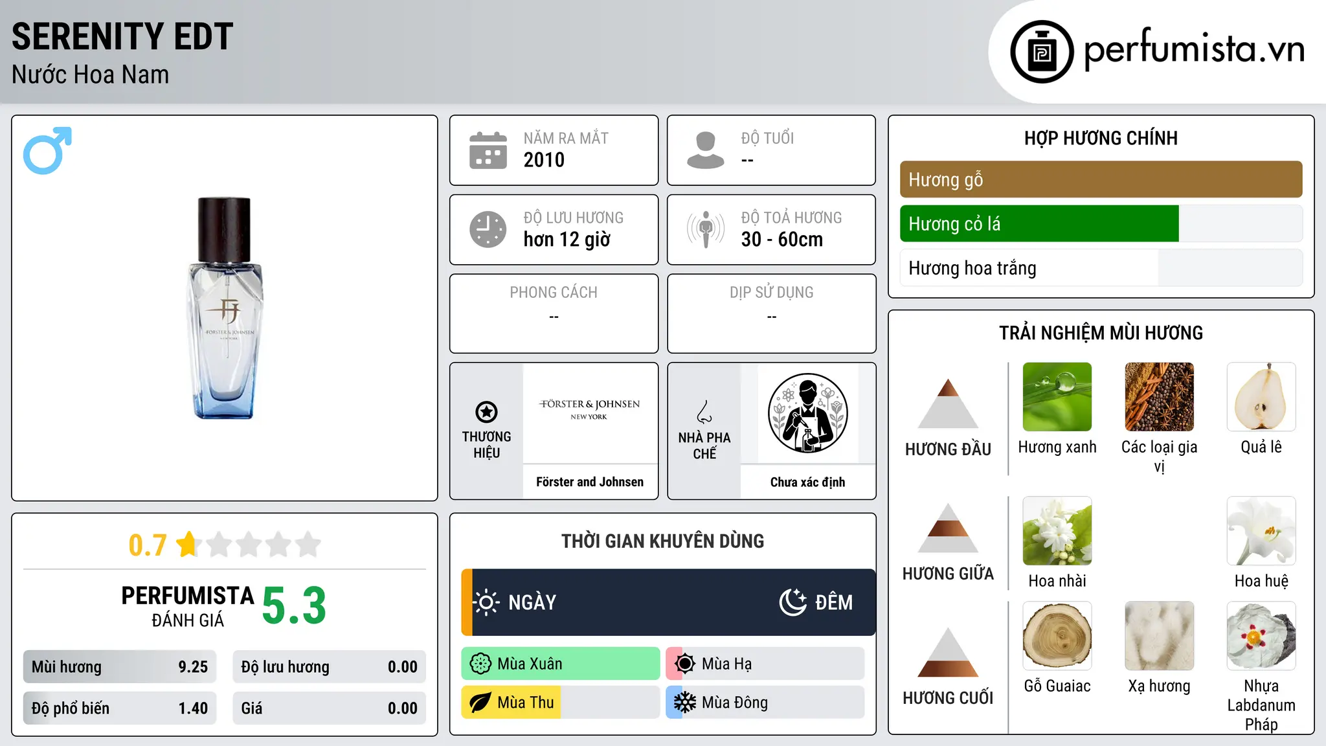Click the 0.7 star rating value
This screenshot has width=1326, height=746.
click(x=148, y=545)
